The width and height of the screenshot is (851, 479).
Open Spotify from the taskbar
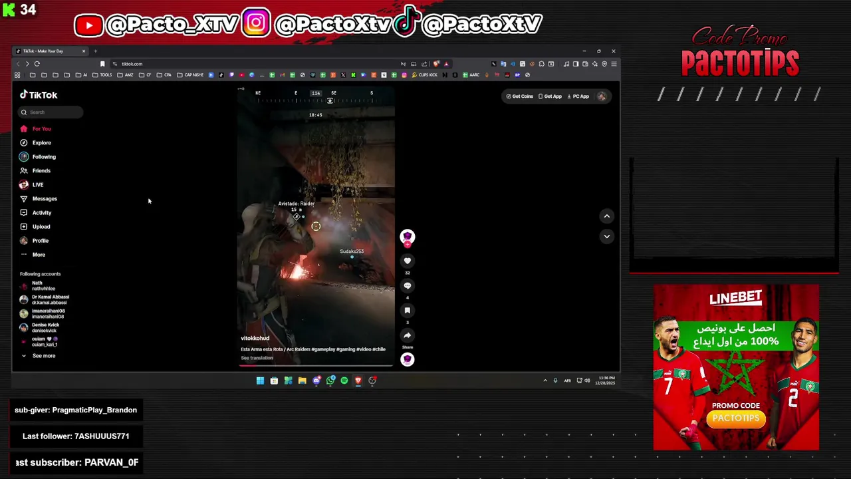[x=344, y=381]
